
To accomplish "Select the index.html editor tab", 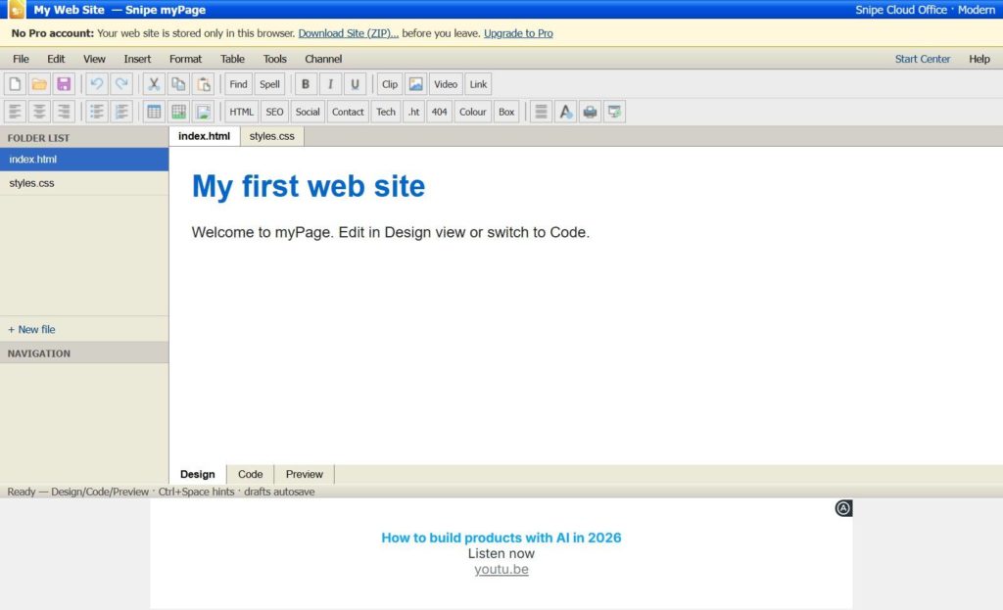I will pos(204,136).
